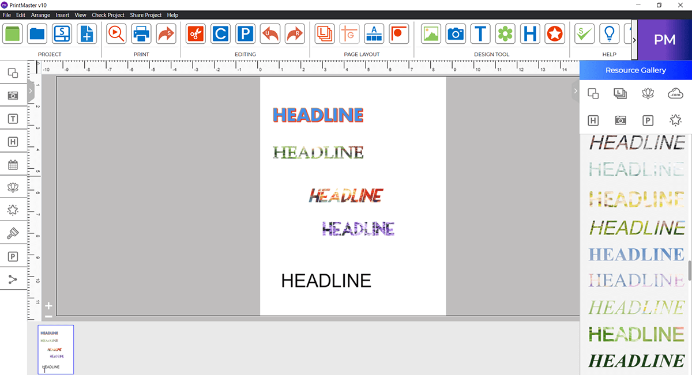Viewport: 692px width, 375px height.
Task: Click the lotus clipart icon in Resource Gallery
Action: [x=648, y=93]
